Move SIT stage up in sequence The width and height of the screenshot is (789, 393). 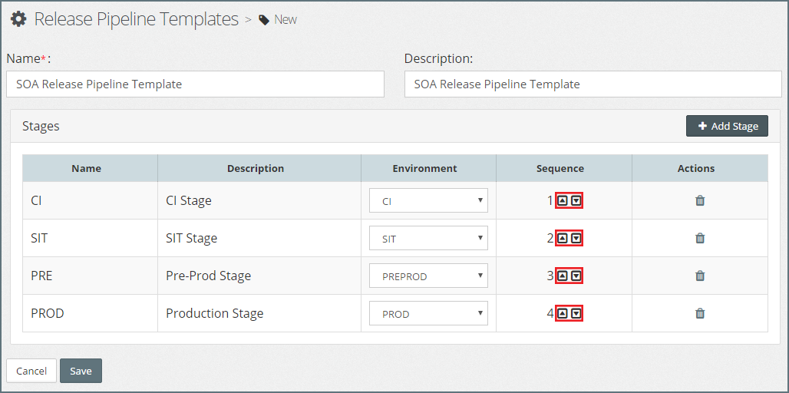pos(563,239)
